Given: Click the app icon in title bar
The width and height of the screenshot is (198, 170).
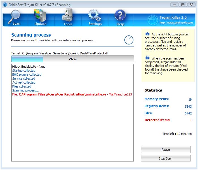Looking at the screenshot, I should tap(5, 5).
